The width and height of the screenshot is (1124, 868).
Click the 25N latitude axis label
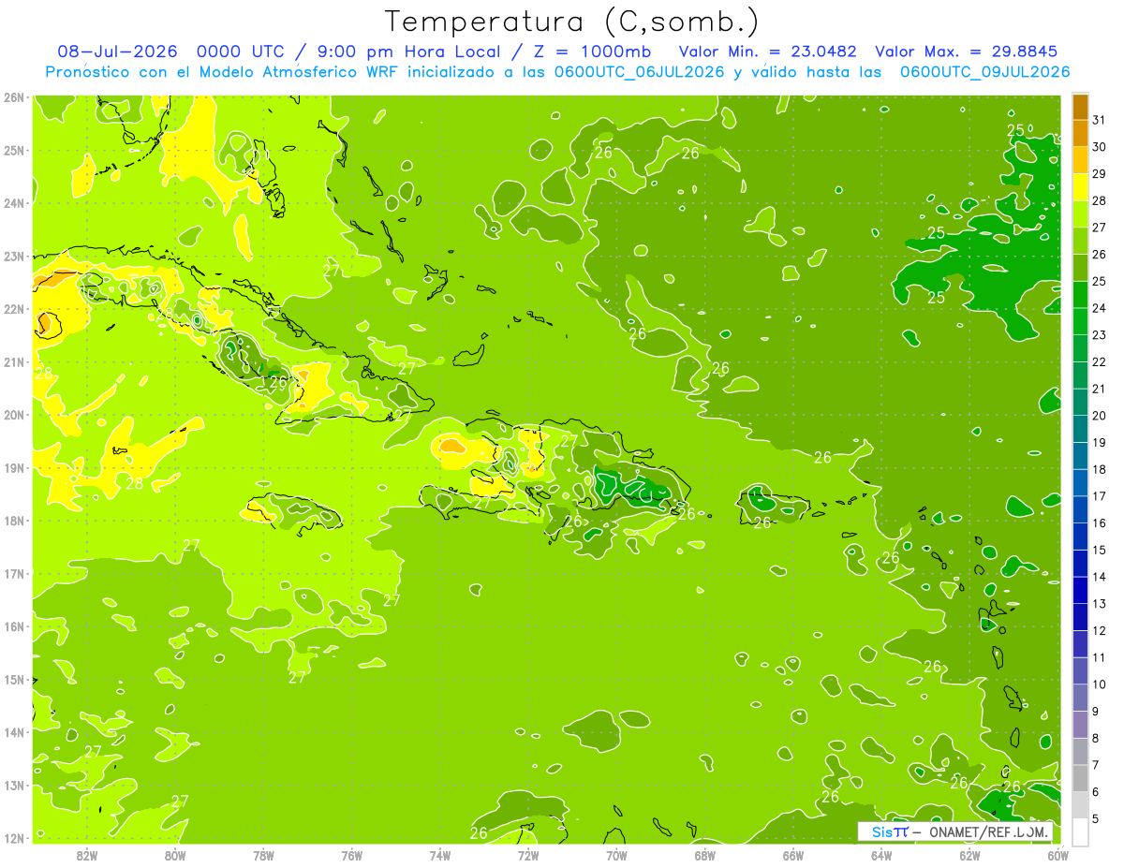[13, 151]
